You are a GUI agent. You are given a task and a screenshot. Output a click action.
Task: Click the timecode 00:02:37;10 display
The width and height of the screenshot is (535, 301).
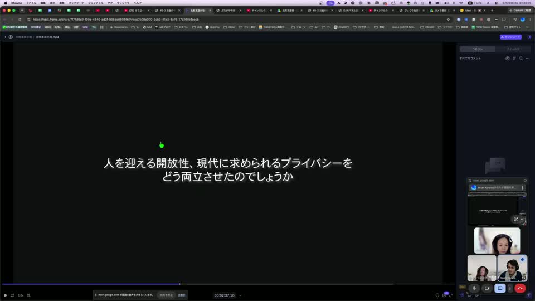click(224, 295)
